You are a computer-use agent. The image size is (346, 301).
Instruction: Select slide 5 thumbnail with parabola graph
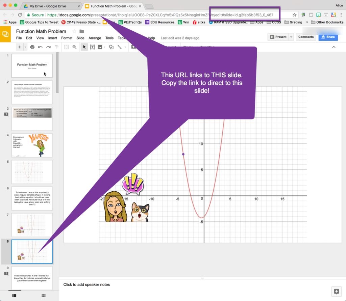[x=32, y=172]
